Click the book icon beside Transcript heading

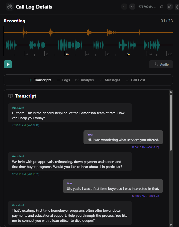11,96
